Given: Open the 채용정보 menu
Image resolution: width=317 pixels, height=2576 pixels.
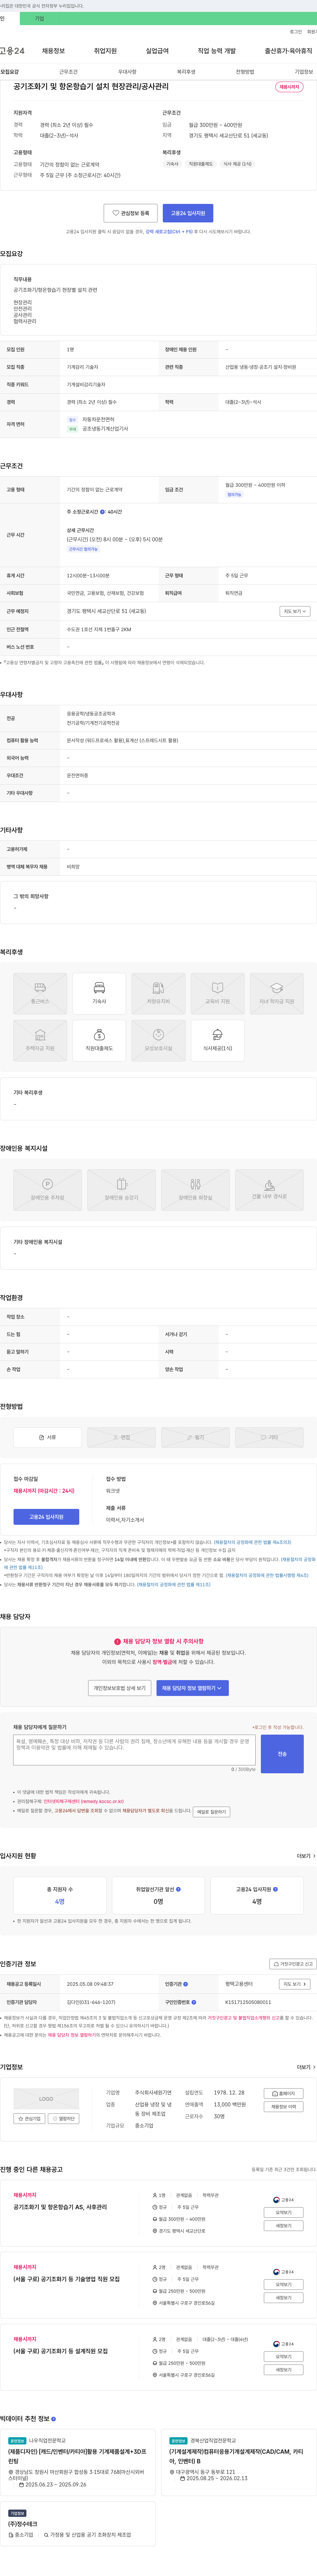Looking at the screenshot, I should pos(53,51).
